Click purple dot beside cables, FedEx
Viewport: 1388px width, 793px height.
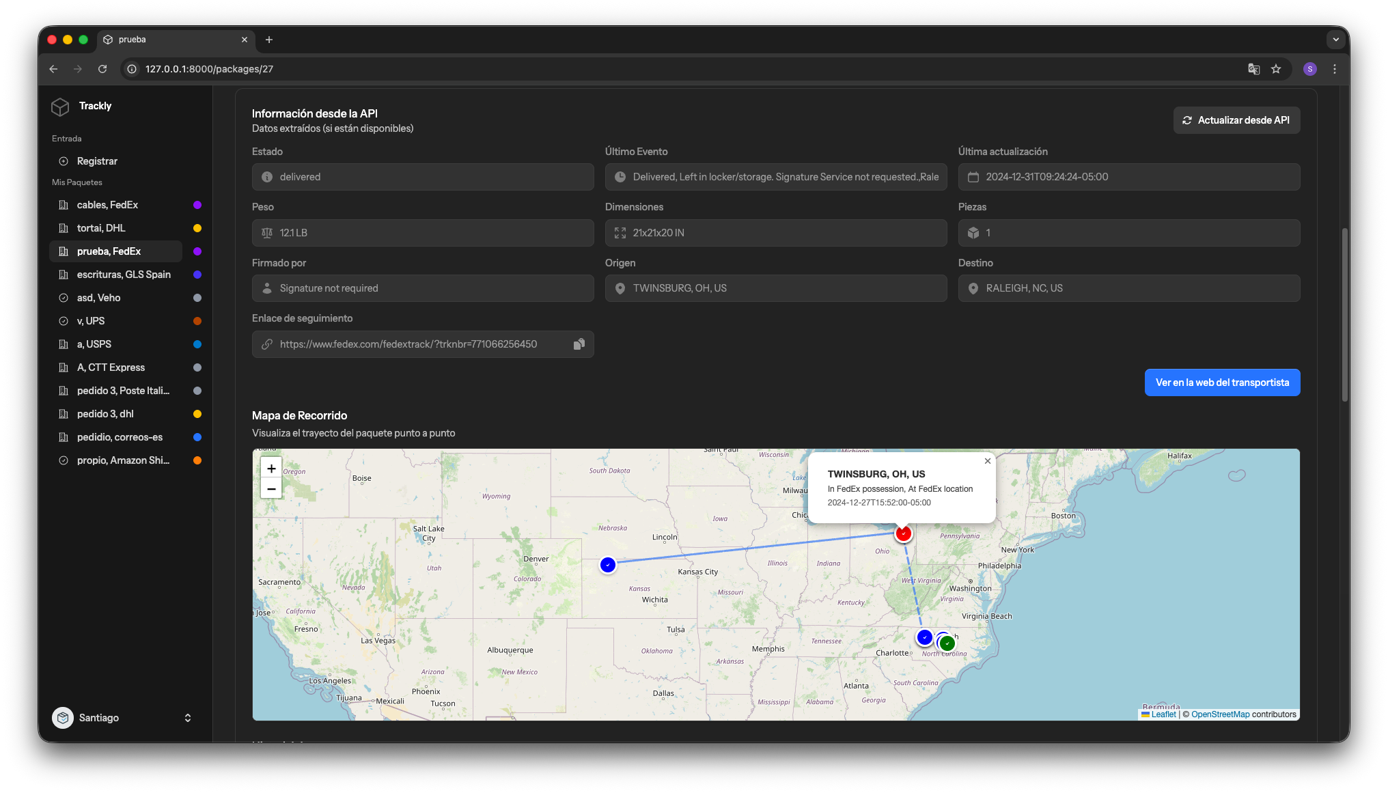coord(197,205)
